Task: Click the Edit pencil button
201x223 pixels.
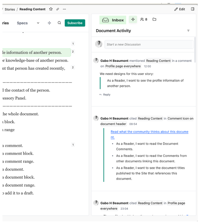Action: [179, 9]
